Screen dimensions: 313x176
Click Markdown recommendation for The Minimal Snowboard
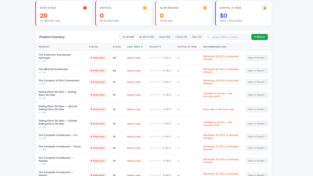click(221, 71)
